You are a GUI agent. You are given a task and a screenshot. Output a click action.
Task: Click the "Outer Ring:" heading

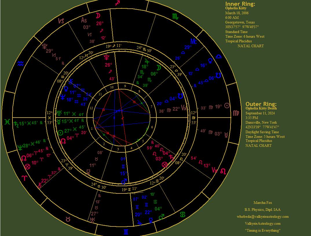(261, 104)
